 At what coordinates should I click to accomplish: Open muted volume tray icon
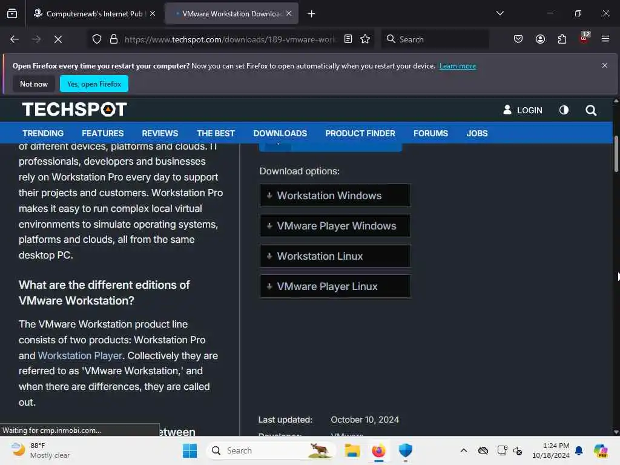click(518, 450)
